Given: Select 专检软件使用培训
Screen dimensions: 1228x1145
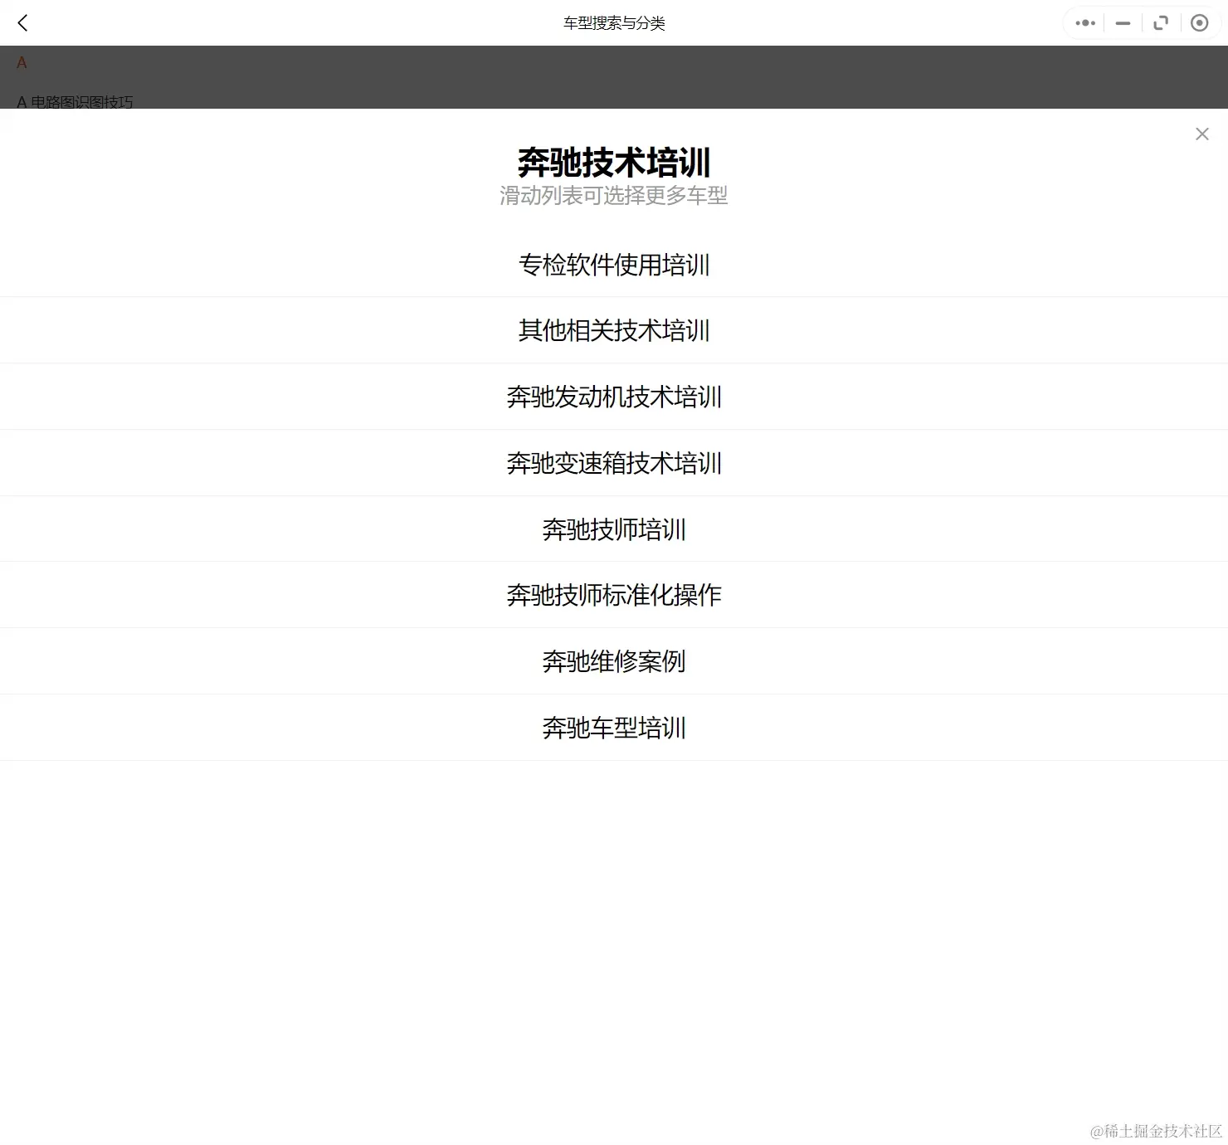Looking at the screenshot, I should (x=614, y=265).
